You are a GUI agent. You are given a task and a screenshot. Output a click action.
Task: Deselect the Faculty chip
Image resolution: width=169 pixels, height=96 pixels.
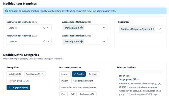[79, 74]
